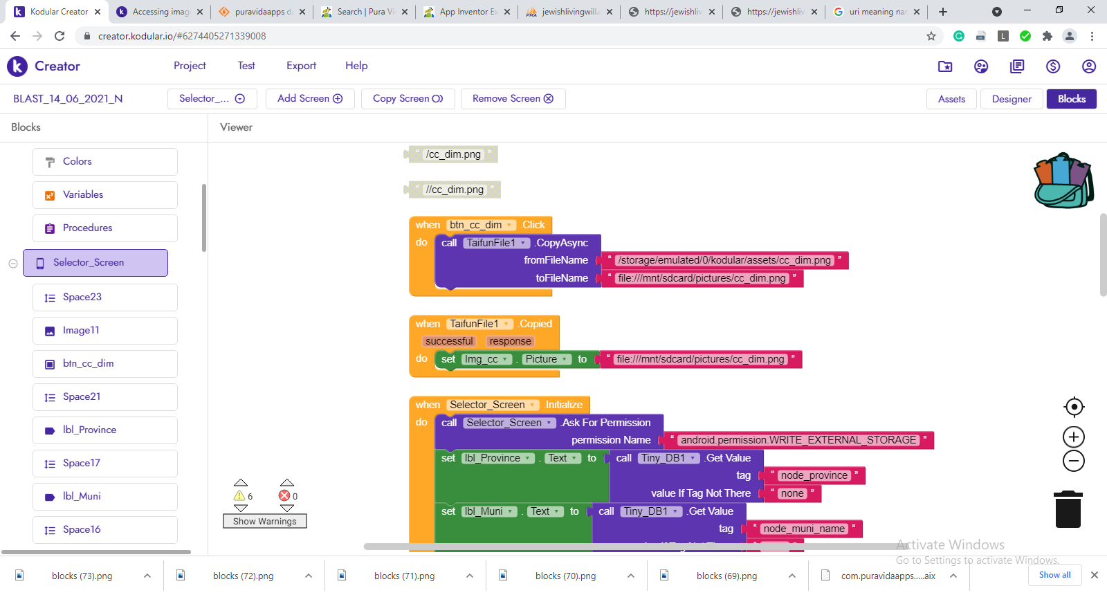Switch to Designer view

(x=1012, y=99)
